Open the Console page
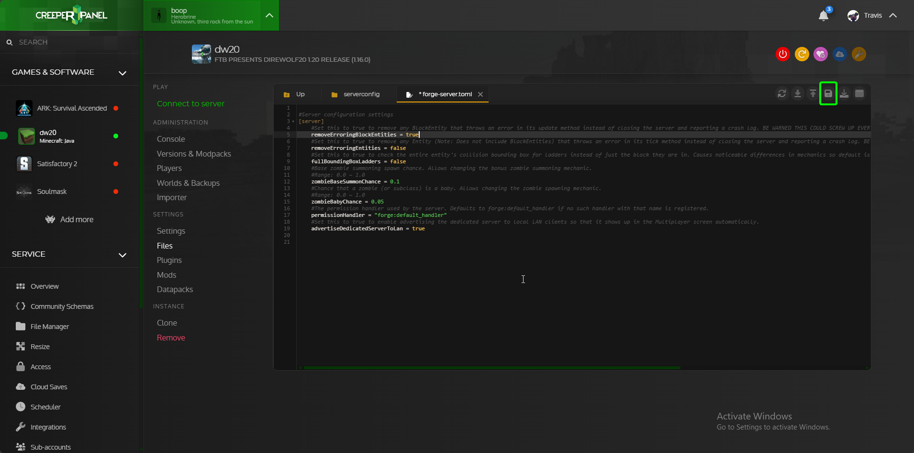The width and height of the screenshot is (914, 453). pos(171,139)
